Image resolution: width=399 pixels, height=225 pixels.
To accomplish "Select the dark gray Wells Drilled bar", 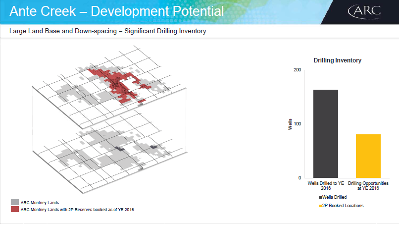I will (326, 134).
